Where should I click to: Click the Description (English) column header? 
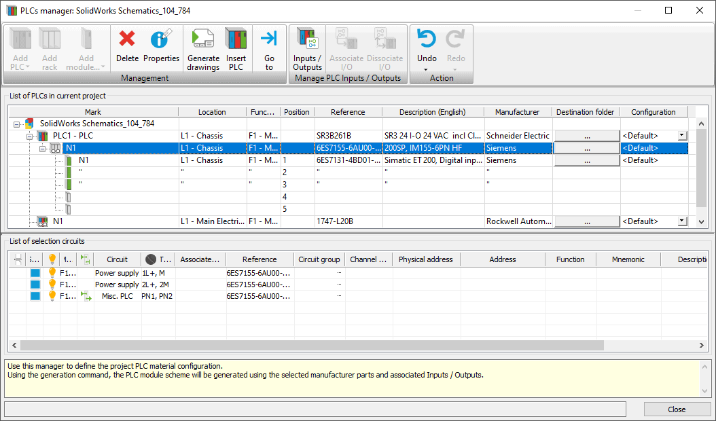tap(433, 112)
